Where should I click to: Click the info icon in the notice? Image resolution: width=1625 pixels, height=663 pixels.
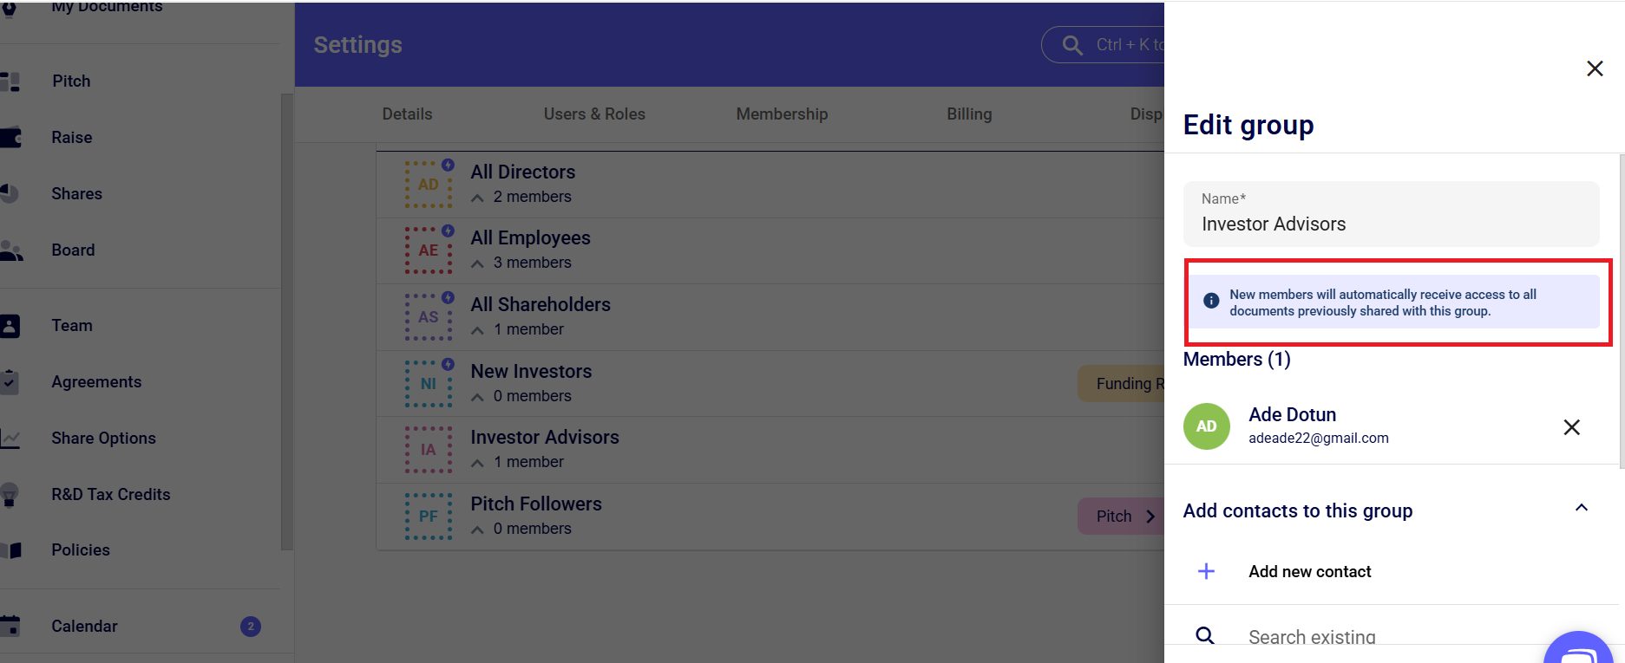point(1211,301)
